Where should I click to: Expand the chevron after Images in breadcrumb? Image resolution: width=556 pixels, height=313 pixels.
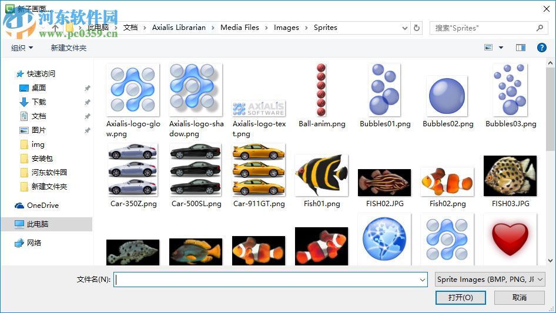click(306, 28)
